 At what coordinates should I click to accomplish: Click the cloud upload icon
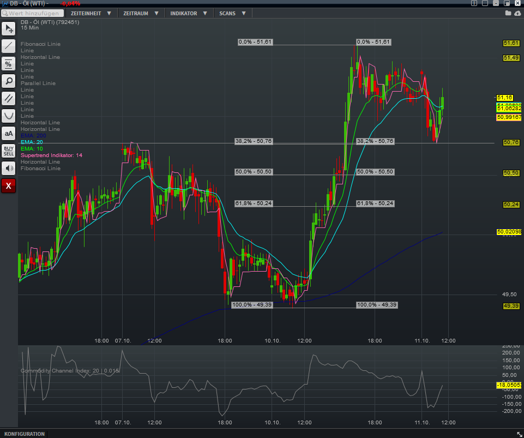point(517,13)
